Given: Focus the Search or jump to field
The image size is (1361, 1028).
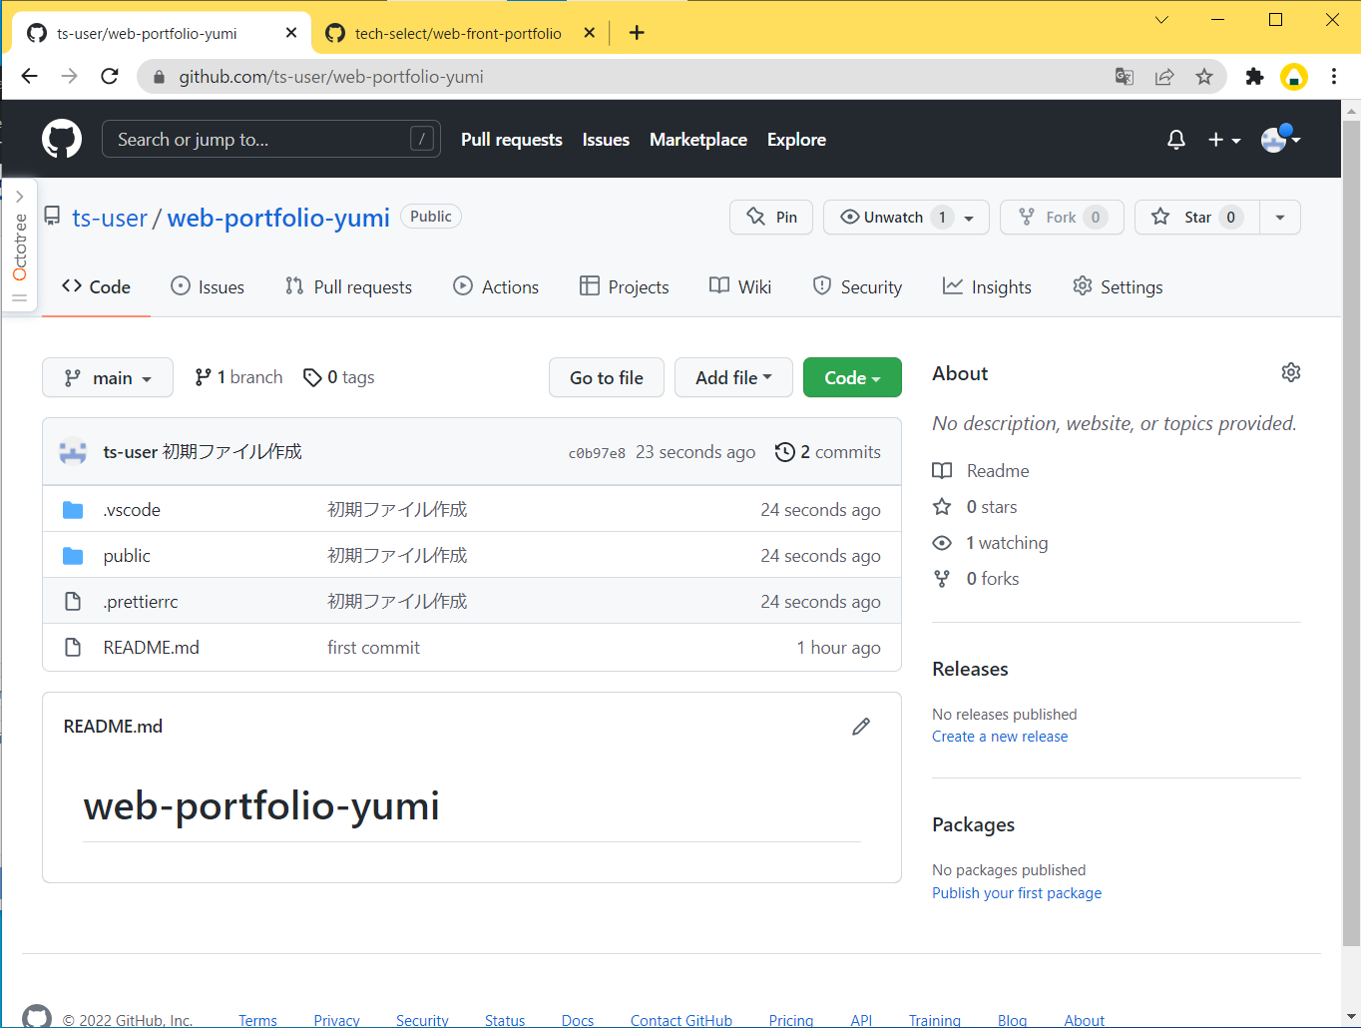Looking at the screenshot, I should point(270,140).
